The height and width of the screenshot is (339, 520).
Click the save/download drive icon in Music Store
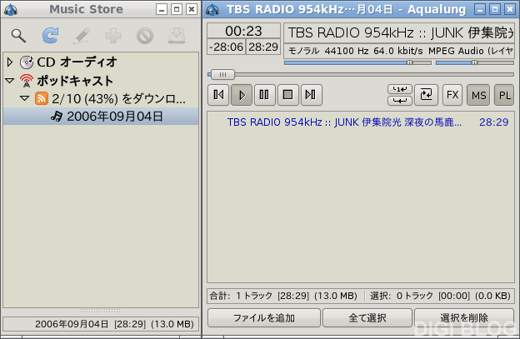click(177, 36)
